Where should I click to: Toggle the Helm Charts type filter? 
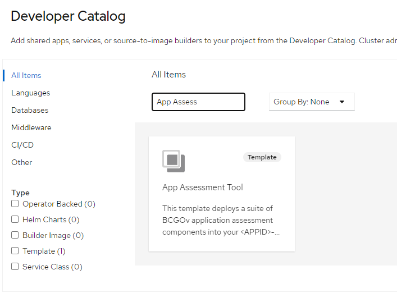pyautogui.click(x=15, y=219)
